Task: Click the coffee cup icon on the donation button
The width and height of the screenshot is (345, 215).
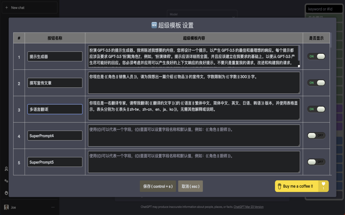Action: pos(279,186)
